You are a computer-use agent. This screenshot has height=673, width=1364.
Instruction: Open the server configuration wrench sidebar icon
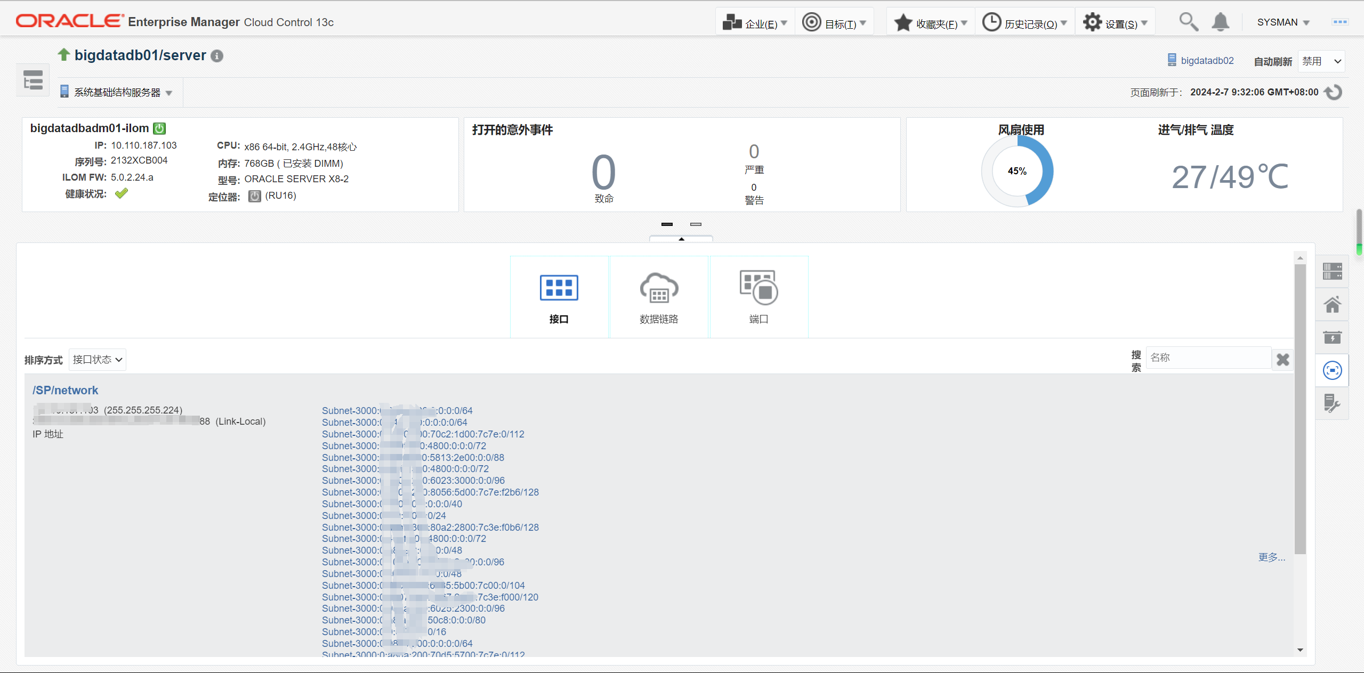tap(1333, 403)
